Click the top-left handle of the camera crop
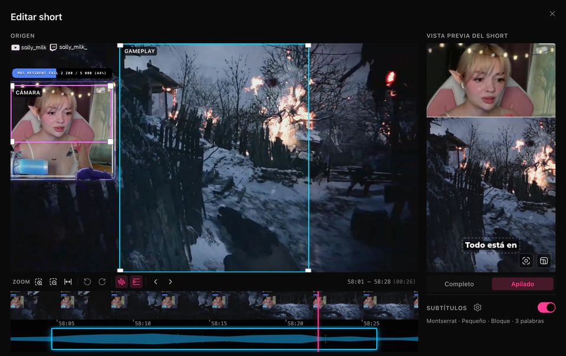 (12, 86)
